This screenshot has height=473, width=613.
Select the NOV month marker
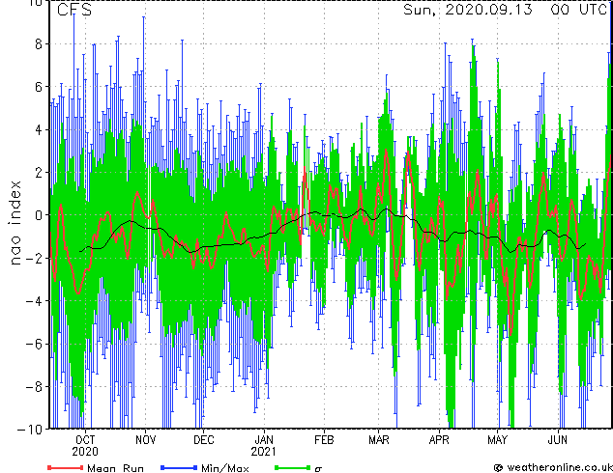point(145,439)
